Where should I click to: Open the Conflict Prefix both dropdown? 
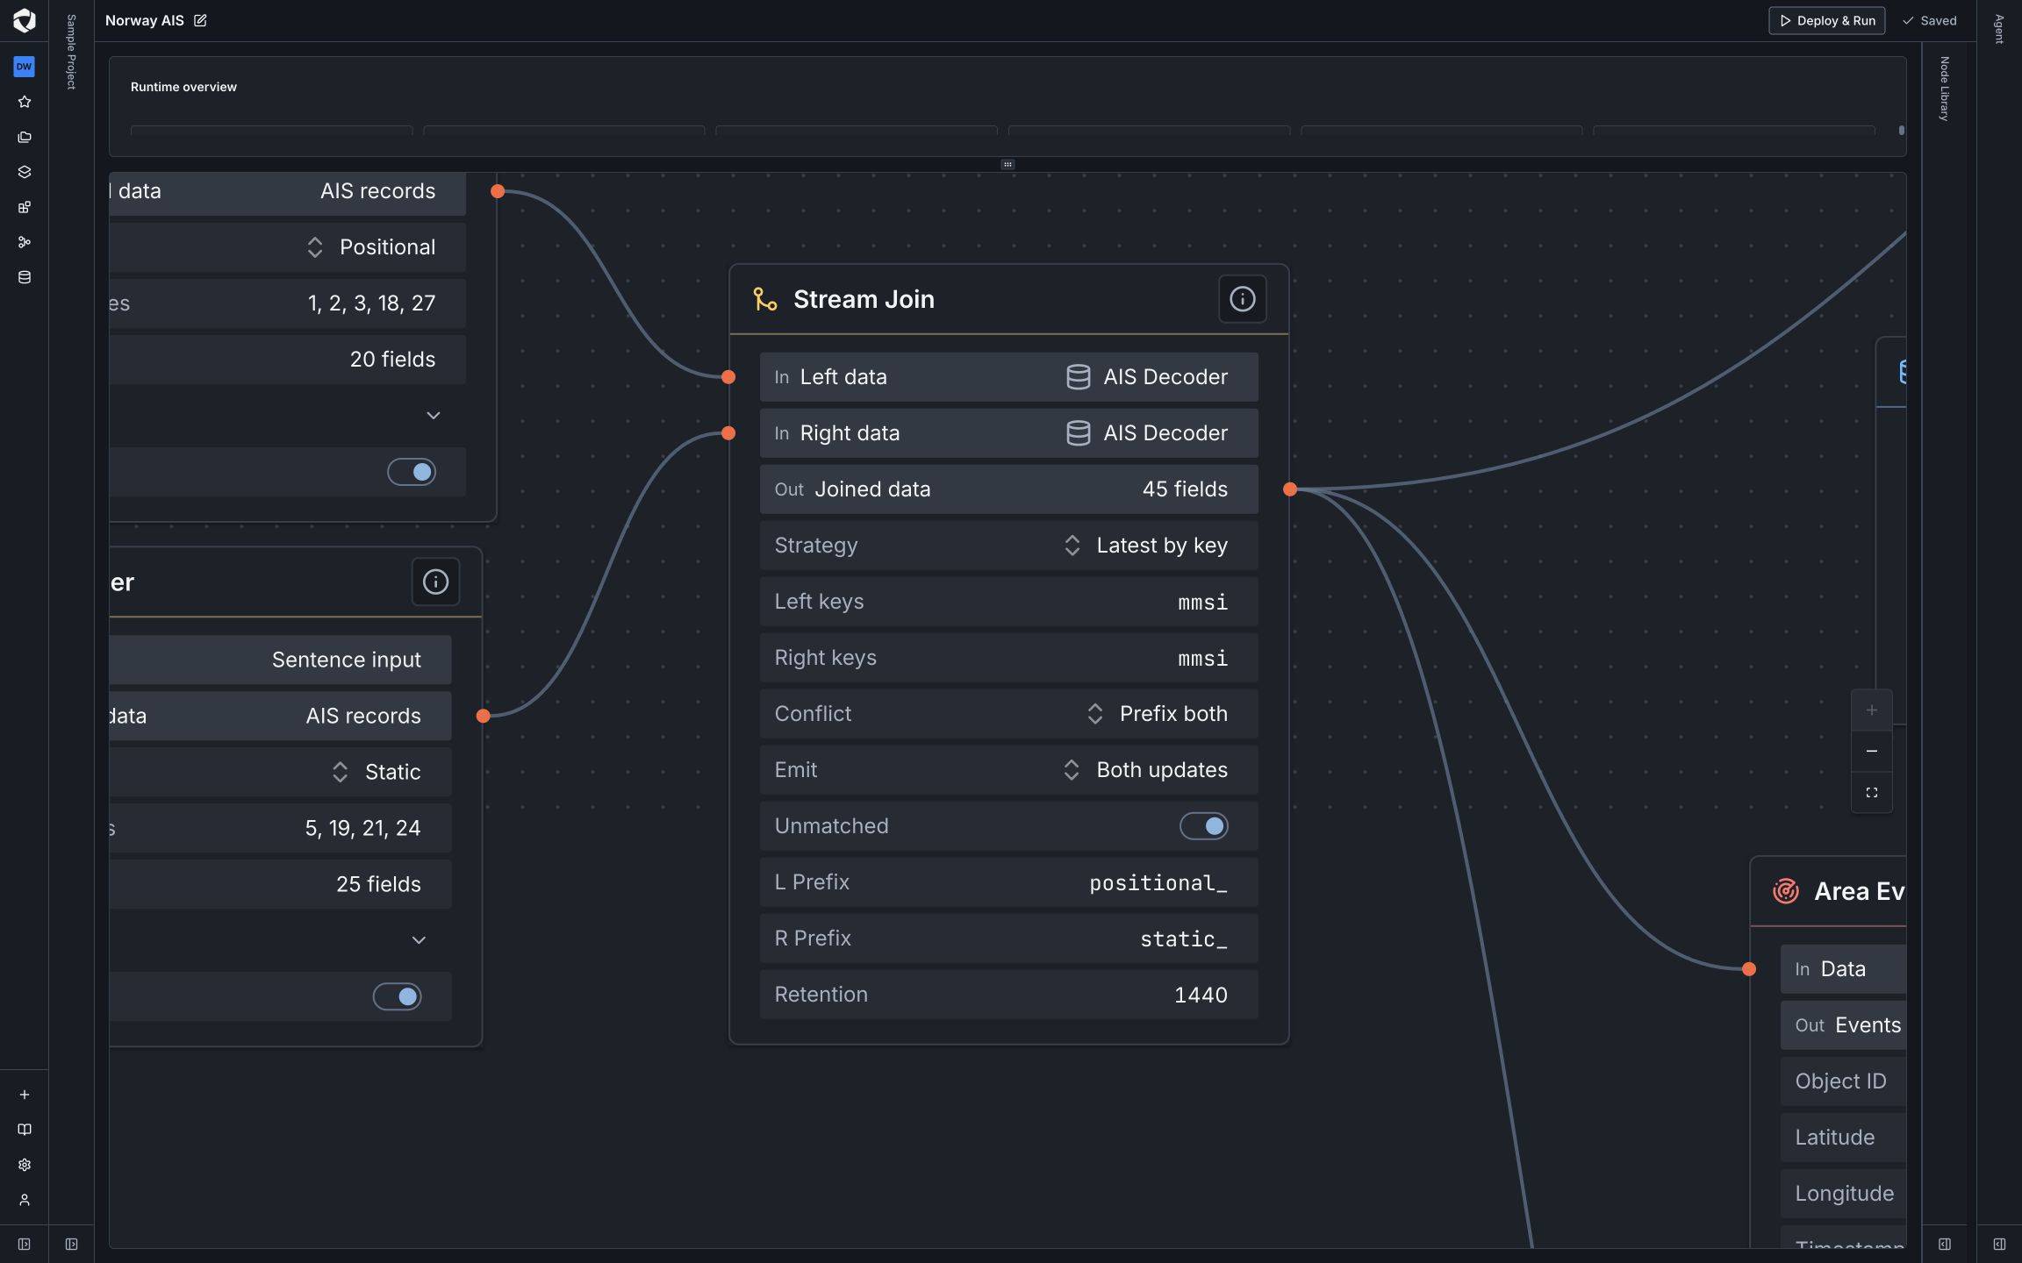coord(1009,714)
